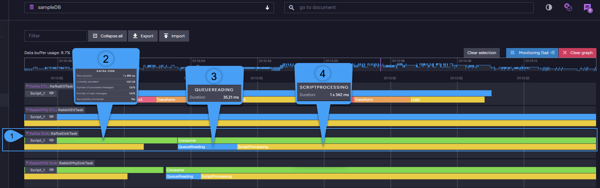Click the 01:14:36 marker on overview timeline

465,61
